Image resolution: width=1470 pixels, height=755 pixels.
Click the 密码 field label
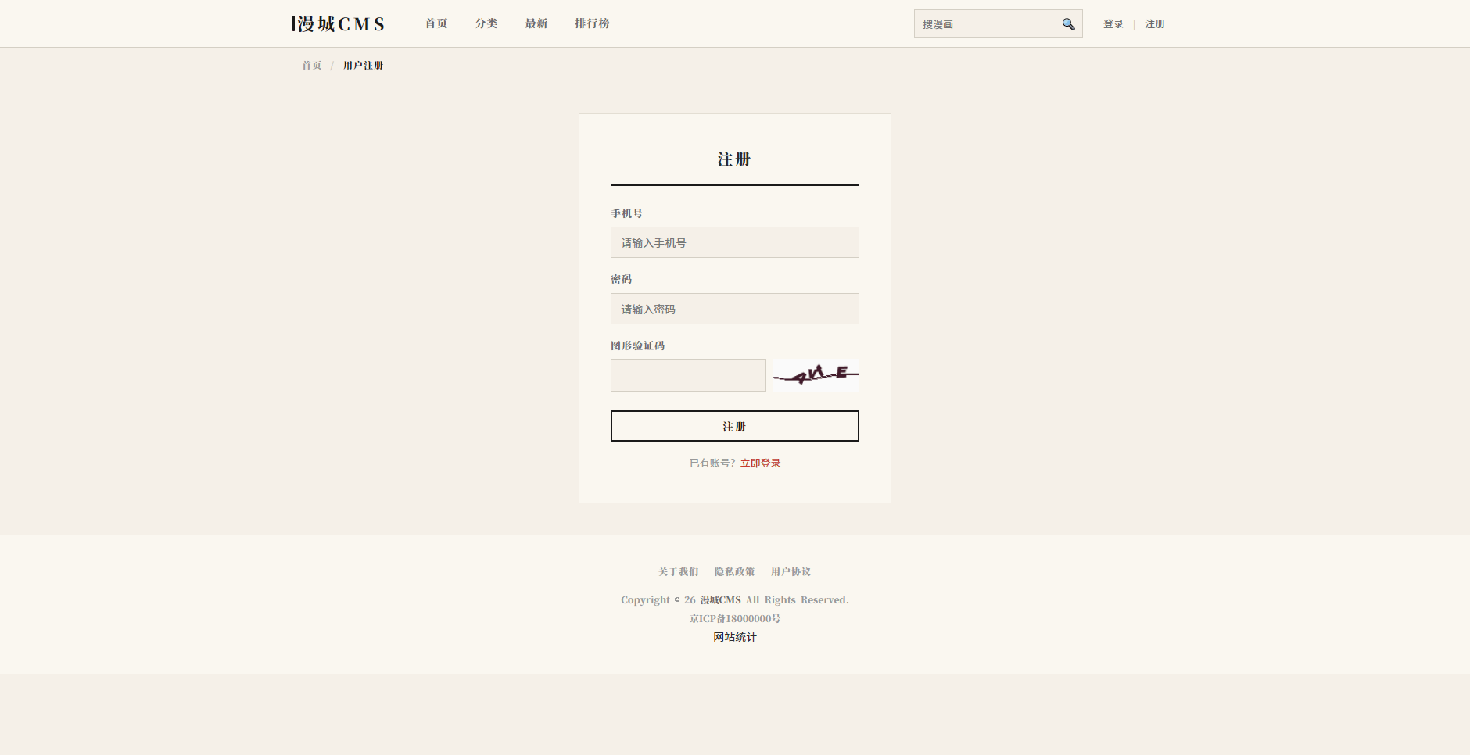pyautogui.click(x=622, y=279)
